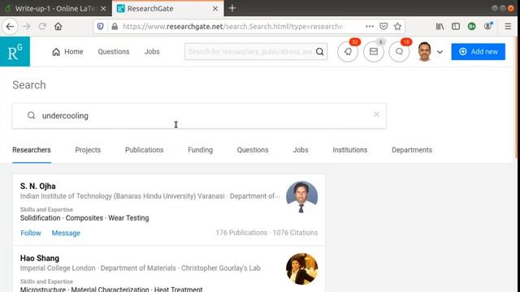
Task: Open the Questions page in navbar
Action: [x=114, y=52]
